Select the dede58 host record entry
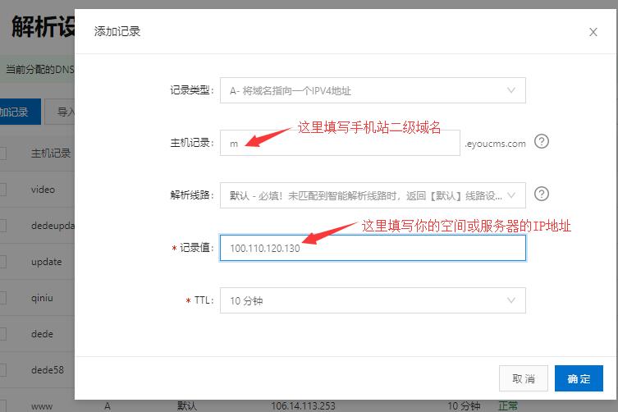The width and height of the screenshot is (618, 412). (46, 370)
